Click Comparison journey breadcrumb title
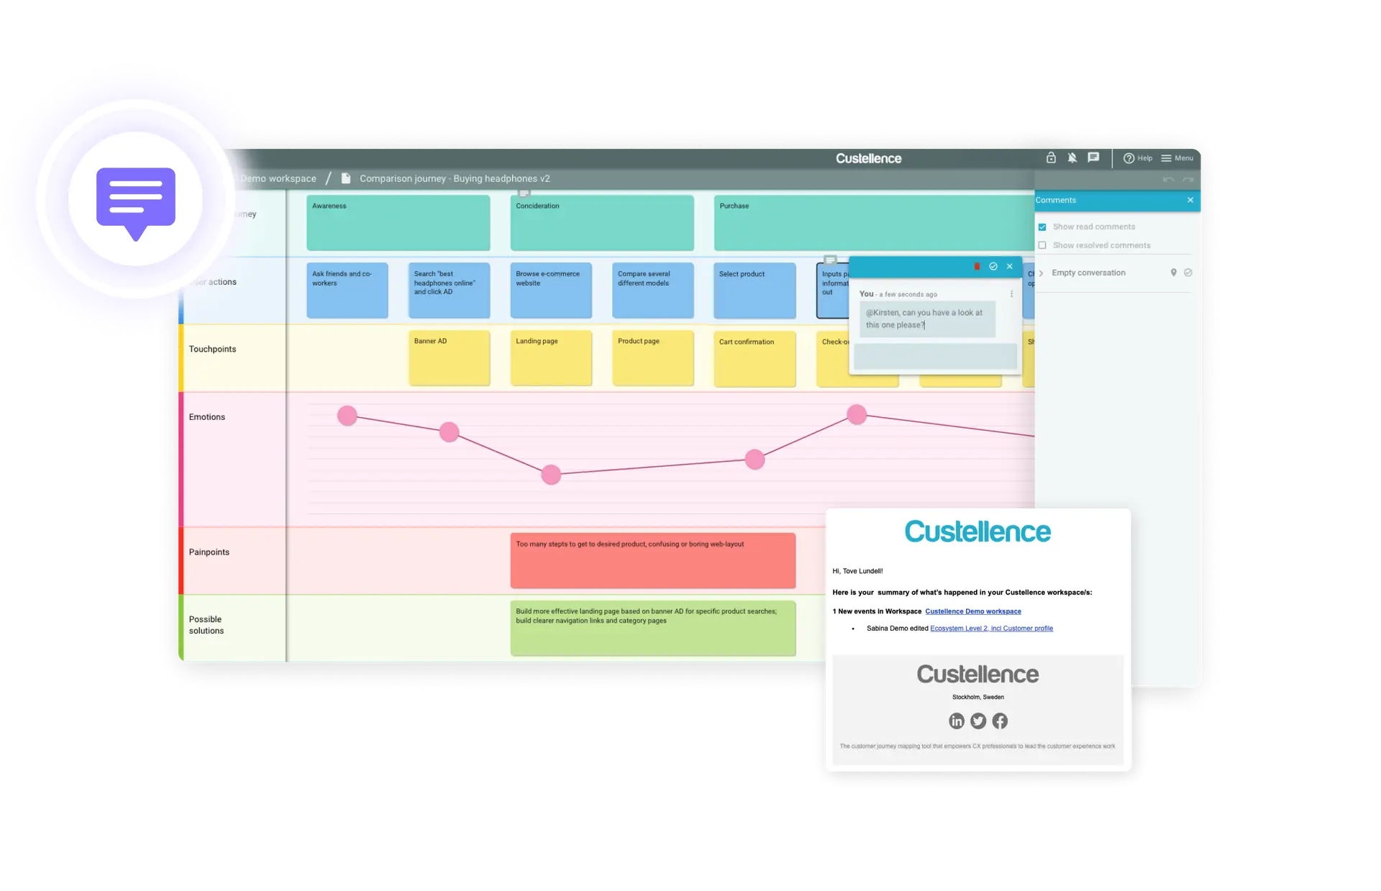The width and height of the screenshot is (1381, 891). pos(455,178)
